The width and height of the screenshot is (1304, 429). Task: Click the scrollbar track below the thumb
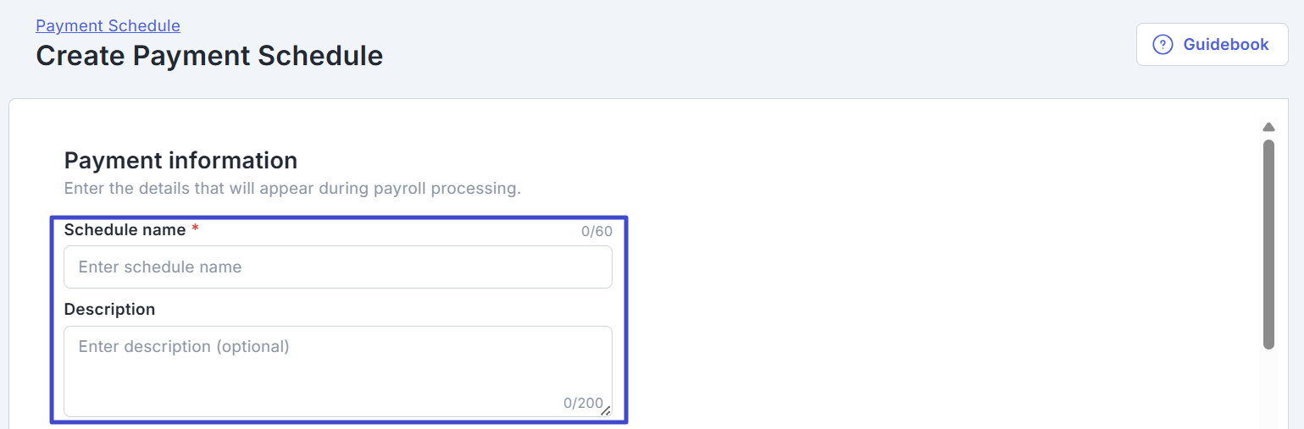click(x=1268, y=389)
